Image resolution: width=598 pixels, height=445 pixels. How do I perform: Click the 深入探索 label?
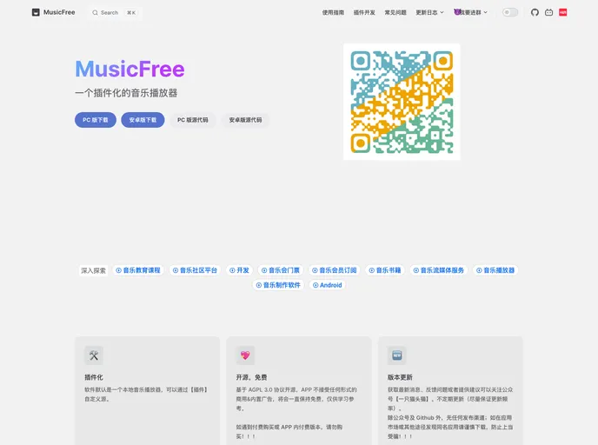[x=94, y=270]
